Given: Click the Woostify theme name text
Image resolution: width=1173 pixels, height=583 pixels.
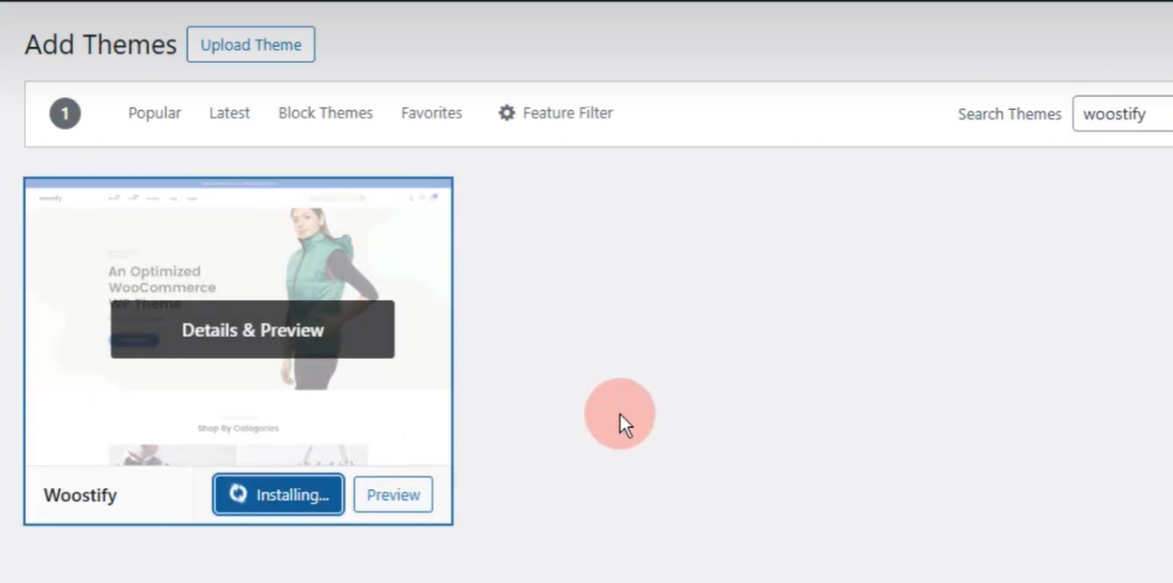Looking at the screenshot, I should point(80,495).
